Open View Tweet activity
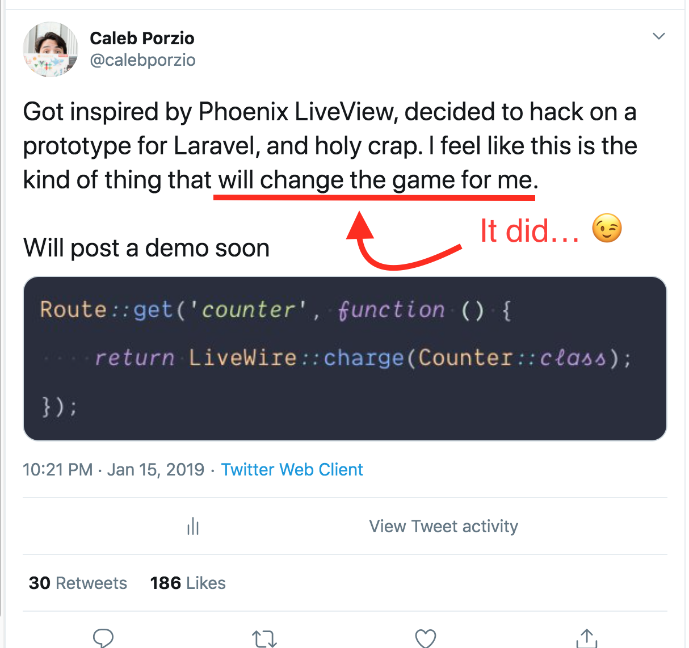The height and width of the screenshot is (648, 689). pos(443,526)
